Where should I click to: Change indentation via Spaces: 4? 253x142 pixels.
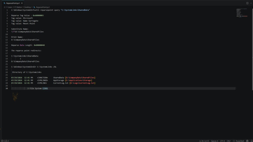tap(214, 141)
